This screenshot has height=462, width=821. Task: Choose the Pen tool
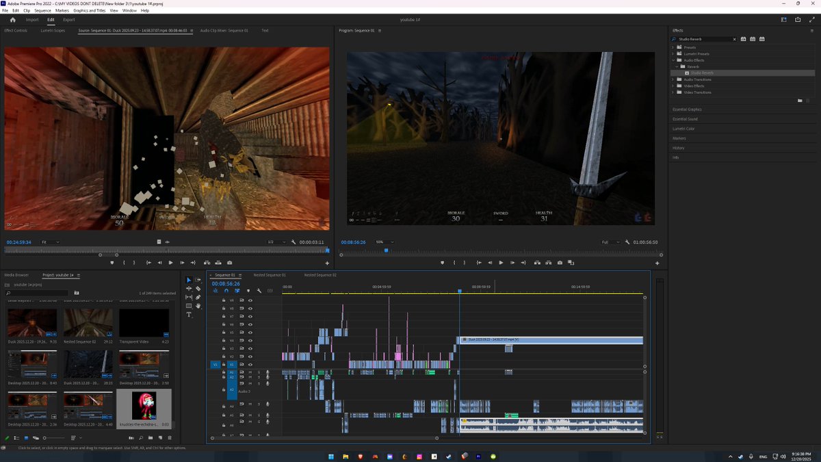point(198,297)
